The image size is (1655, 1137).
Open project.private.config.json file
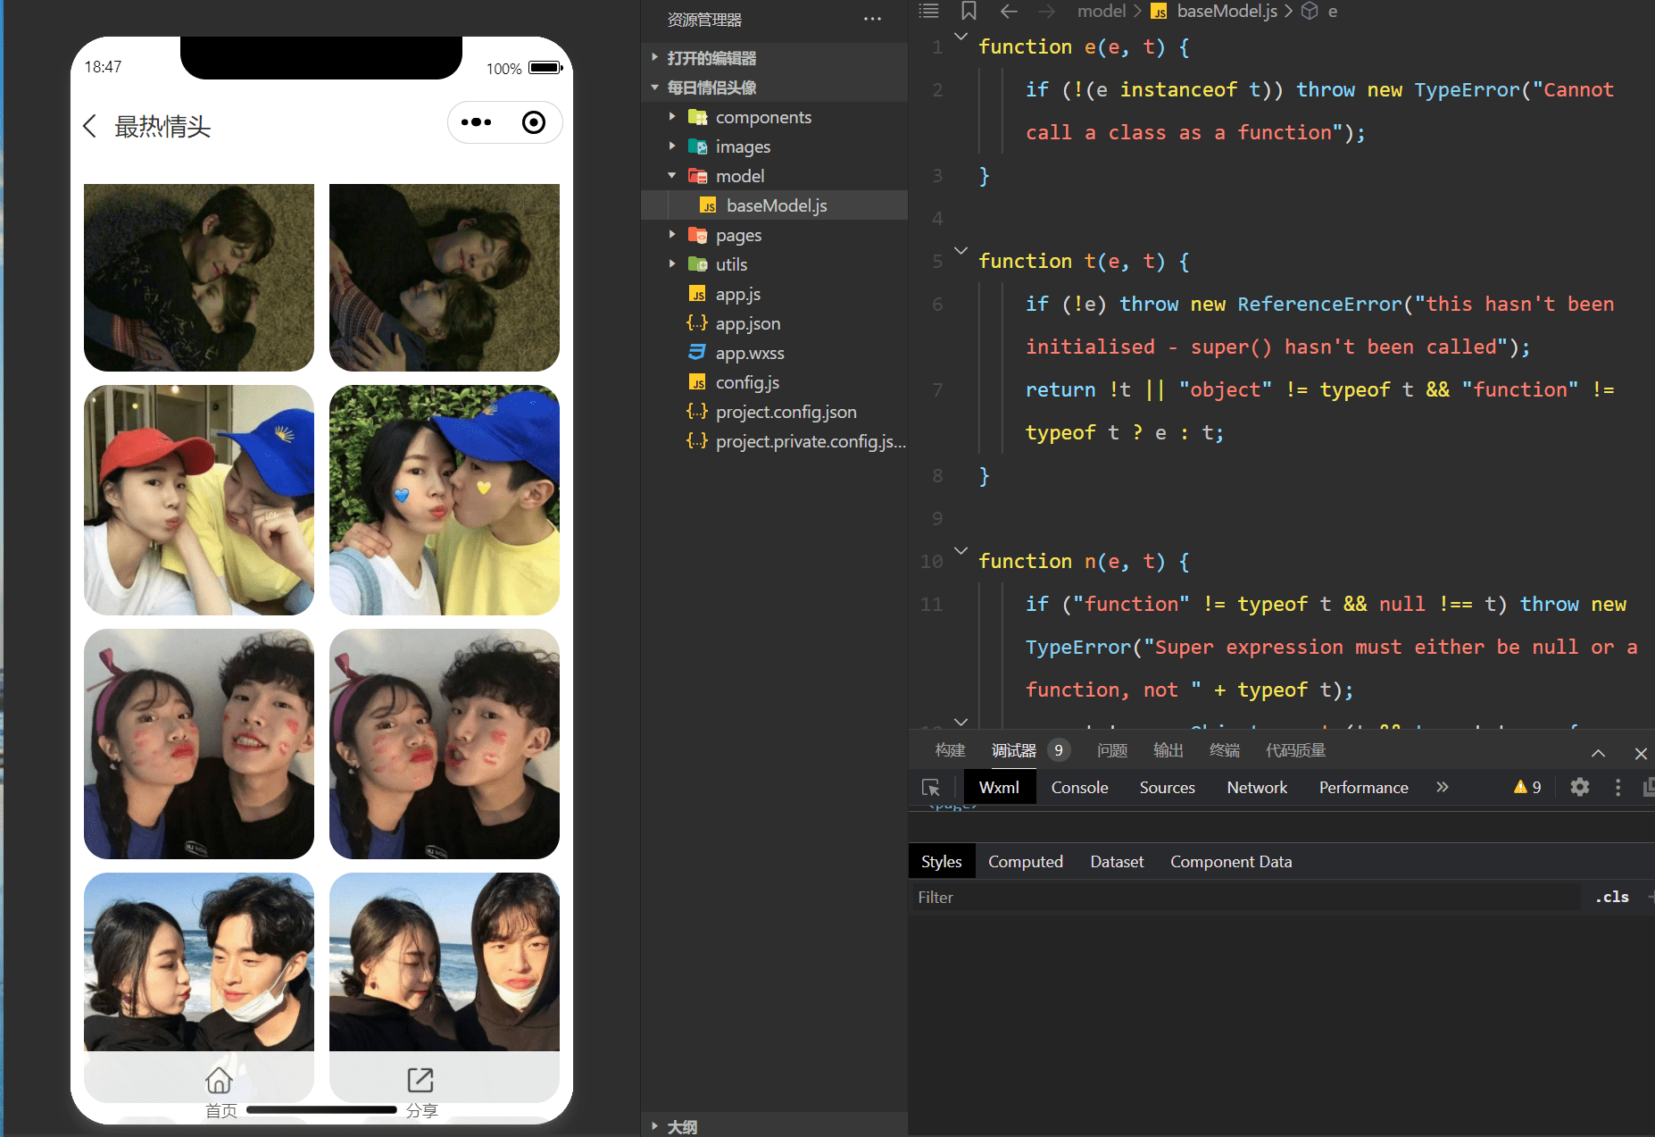pyautogui.click(x=810, y=441)
